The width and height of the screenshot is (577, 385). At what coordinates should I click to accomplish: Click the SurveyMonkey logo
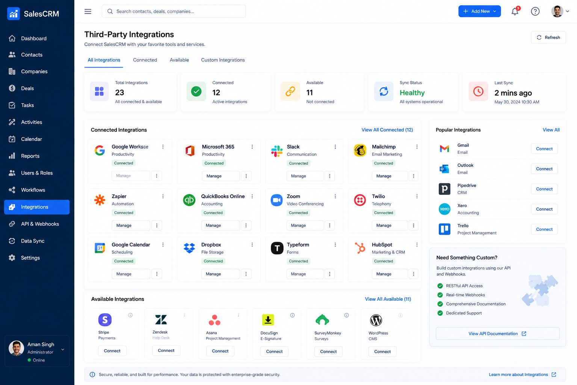click(x=322, y=320)
